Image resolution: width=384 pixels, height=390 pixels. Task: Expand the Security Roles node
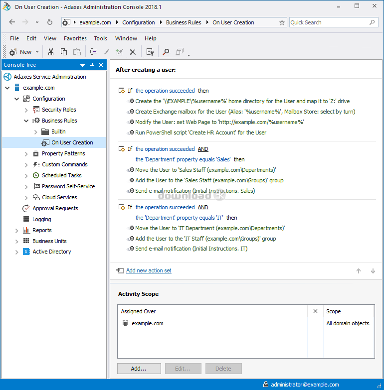tap(26, 110)
